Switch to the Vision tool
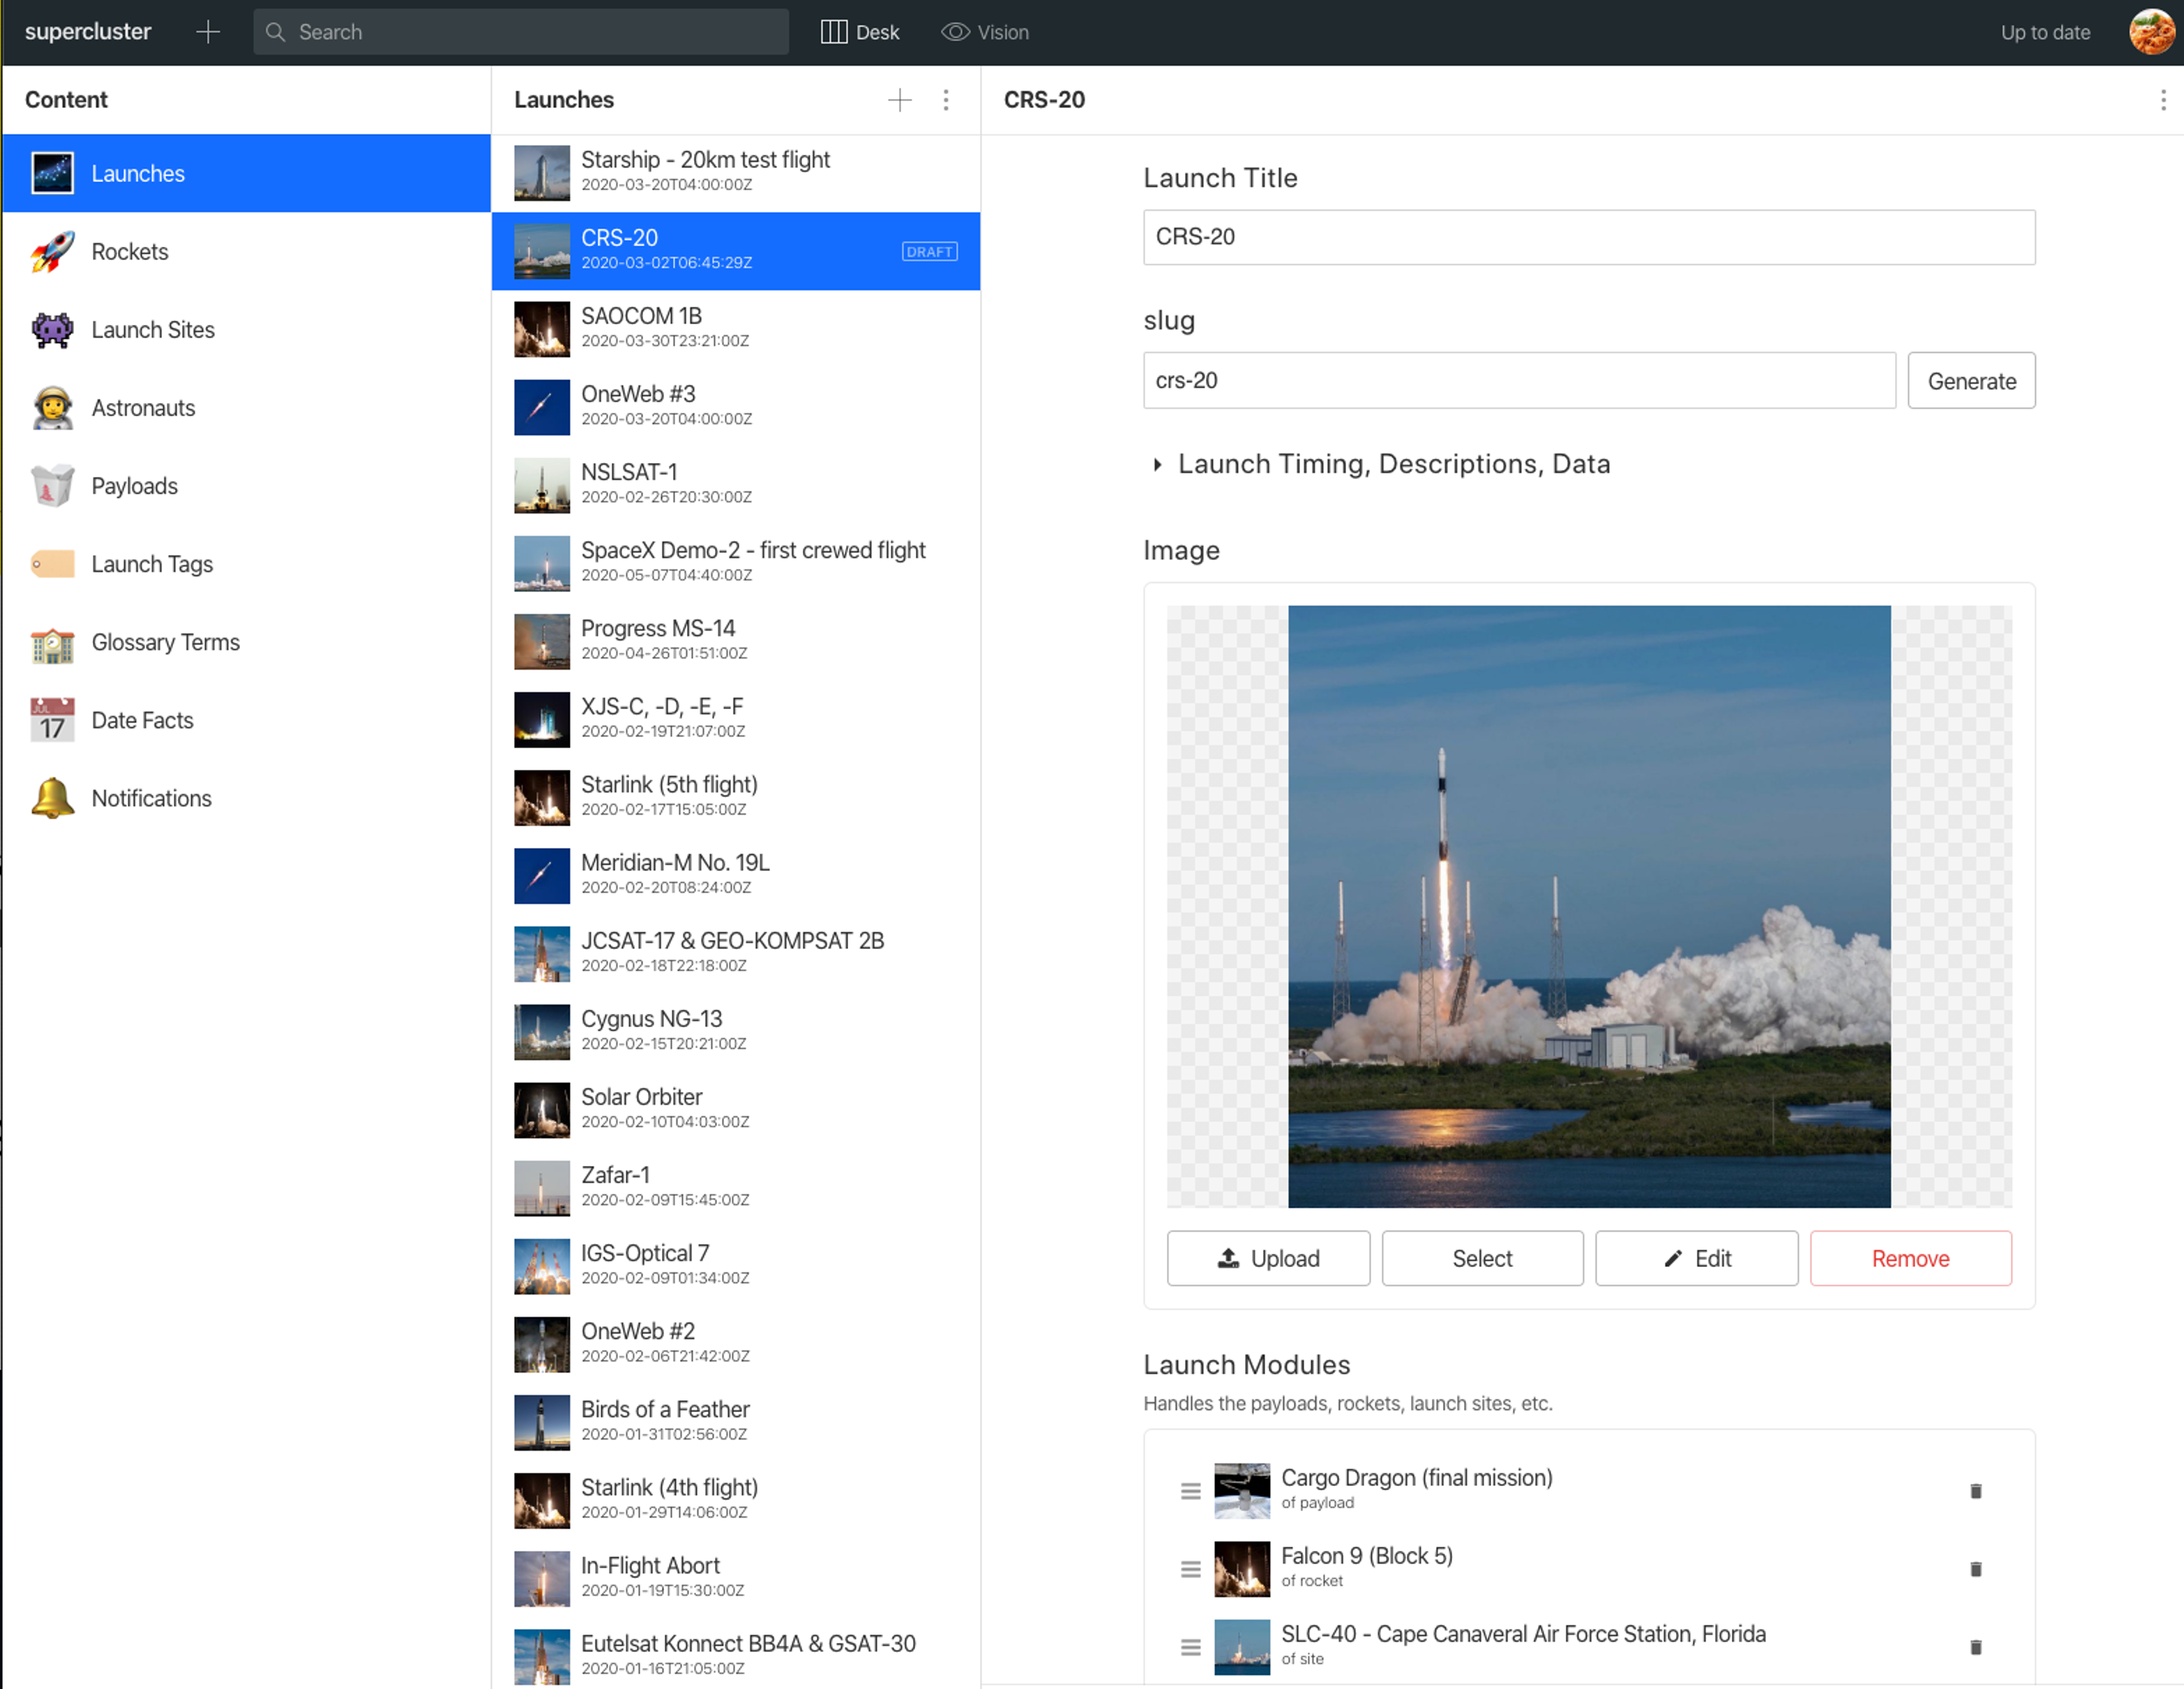This screenshot has width=2184, height=1689. [x=985, y=32]
